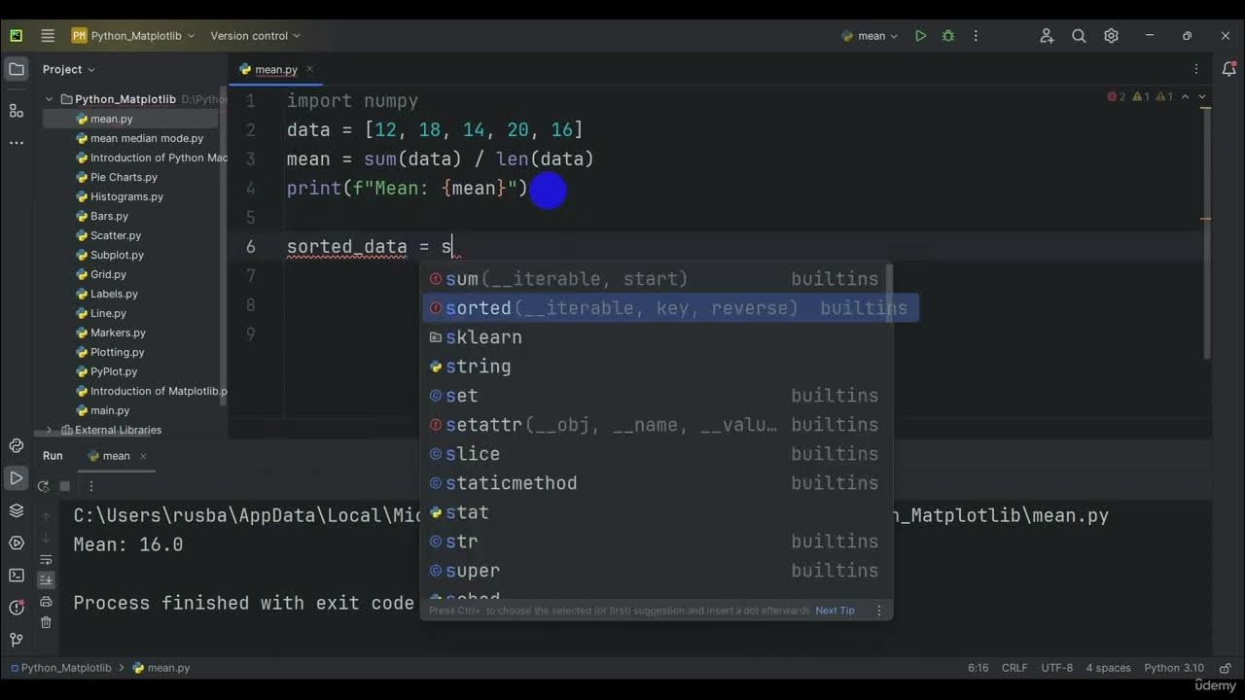Open the Problems tool window icon
Viewport: 1245px width, 700px height.
[x=17, y=608]
